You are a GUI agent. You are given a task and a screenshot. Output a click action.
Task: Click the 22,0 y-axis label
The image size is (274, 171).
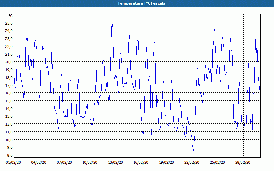coord(9,47)
